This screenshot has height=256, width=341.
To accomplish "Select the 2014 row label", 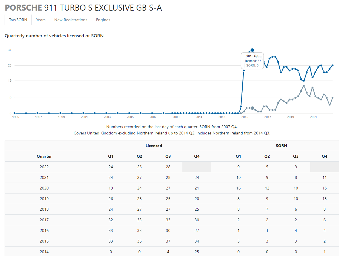I will coord(44,252).
